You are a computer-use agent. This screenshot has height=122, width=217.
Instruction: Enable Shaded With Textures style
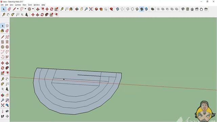tap(142, 9)
